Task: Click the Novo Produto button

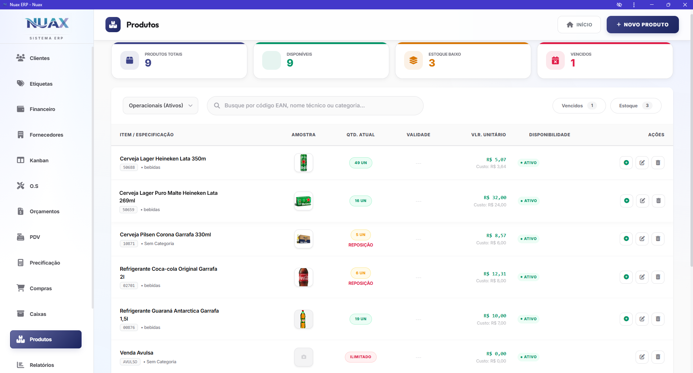Action: coord(643,25)
